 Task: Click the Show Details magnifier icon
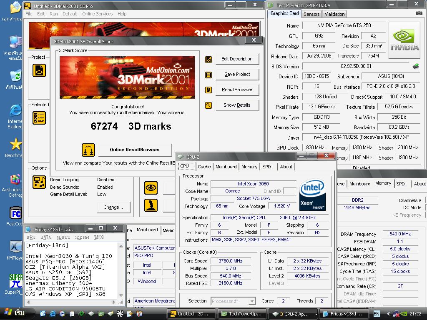[x=208, y=105]
